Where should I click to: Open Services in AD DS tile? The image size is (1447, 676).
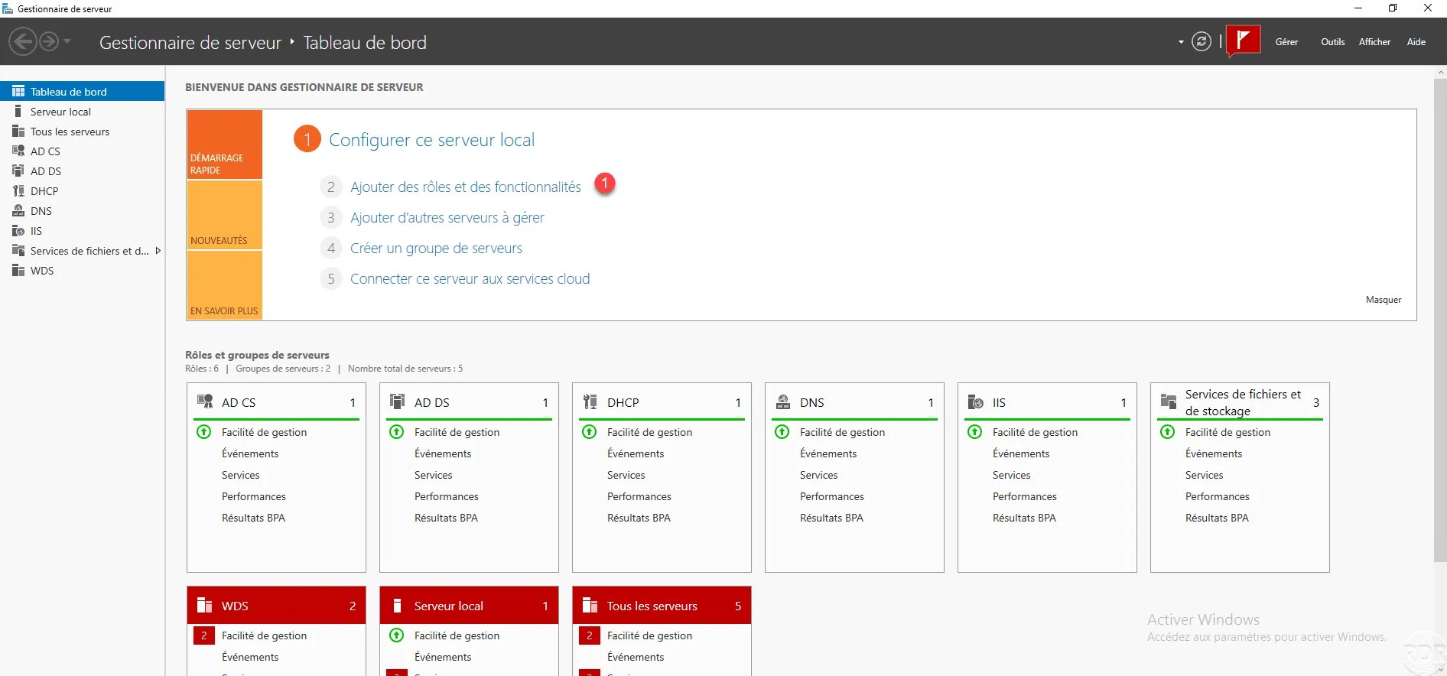pos(434,475)
